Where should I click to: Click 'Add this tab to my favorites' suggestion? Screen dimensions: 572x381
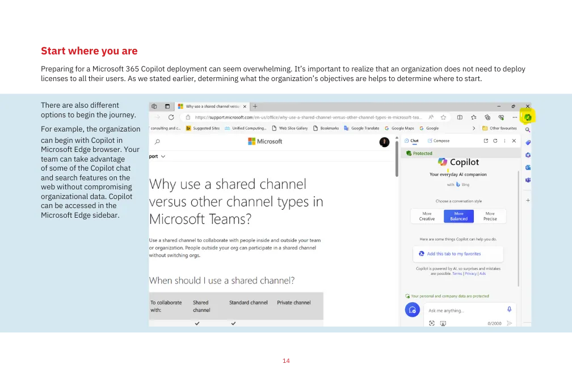click(458, 254)
